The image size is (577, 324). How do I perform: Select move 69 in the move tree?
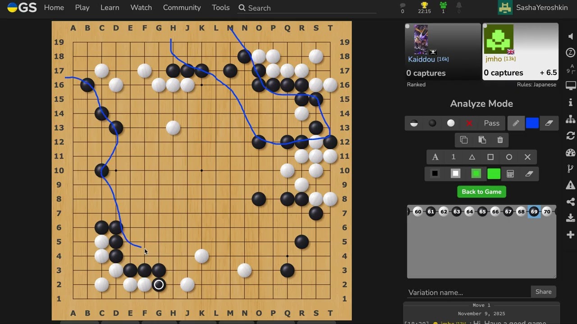(534, 211)
